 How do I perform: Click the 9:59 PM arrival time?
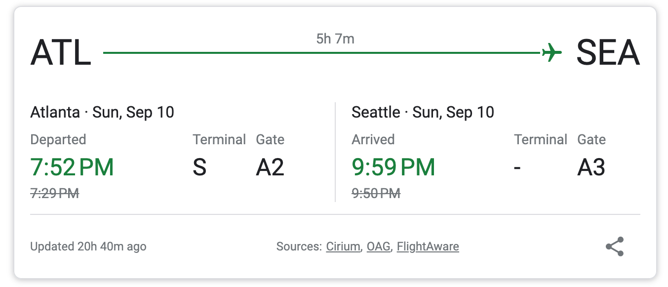pos(393,167)
